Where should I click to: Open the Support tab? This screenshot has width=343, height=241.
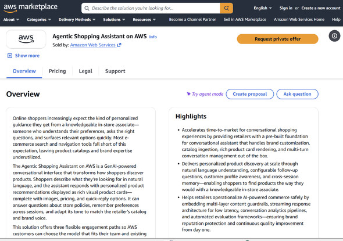(x=115, y=71)
